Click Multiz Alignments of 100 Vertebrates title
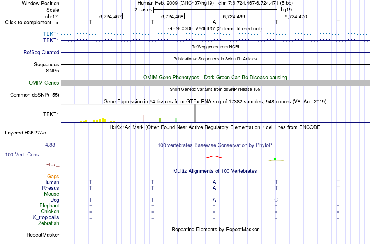This screenshot has height=244, width=370. click(215, 171)
